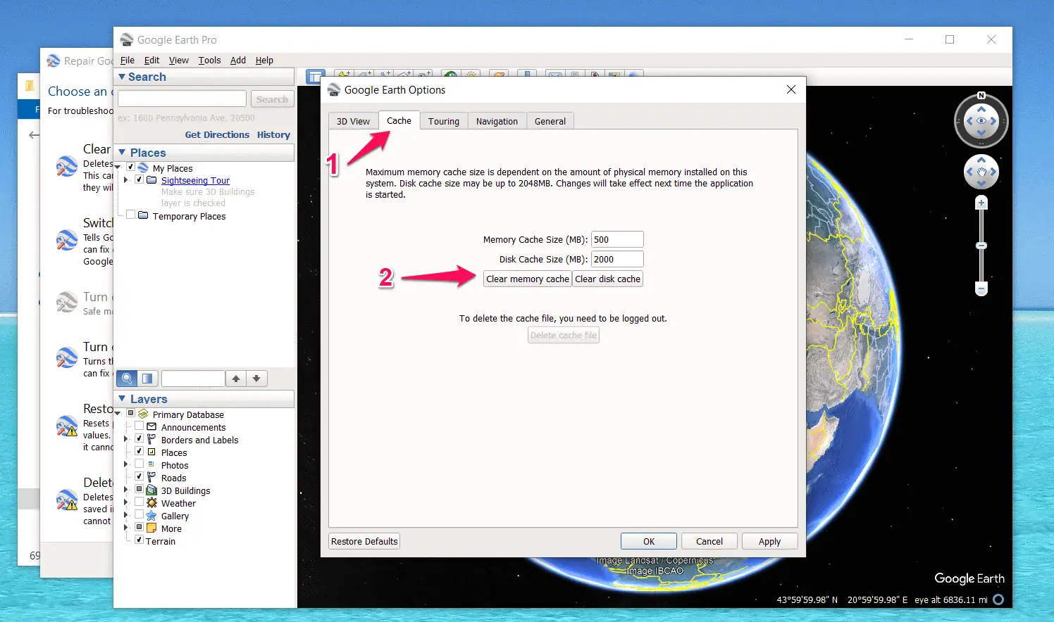
Task: Click the Primary Database layers icon
Action: coord(143,414)
